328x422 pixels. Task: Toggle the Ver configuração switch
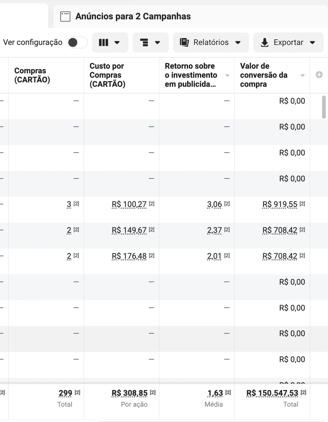tap(77, 42)
